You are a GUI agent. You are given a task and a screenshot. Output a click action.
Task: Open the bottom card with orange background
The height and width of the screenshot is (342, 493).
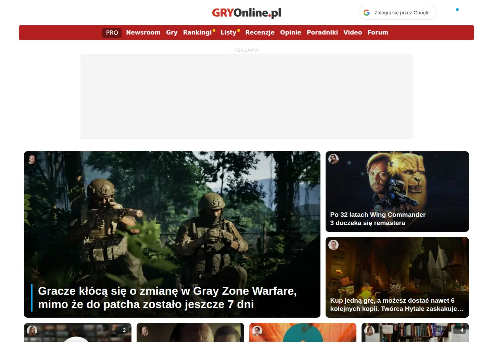[x=303, y=332]
